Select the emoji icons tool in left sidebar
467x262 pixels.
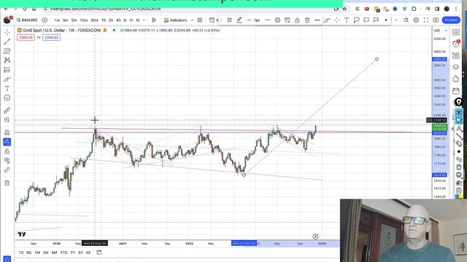point(7,98)
